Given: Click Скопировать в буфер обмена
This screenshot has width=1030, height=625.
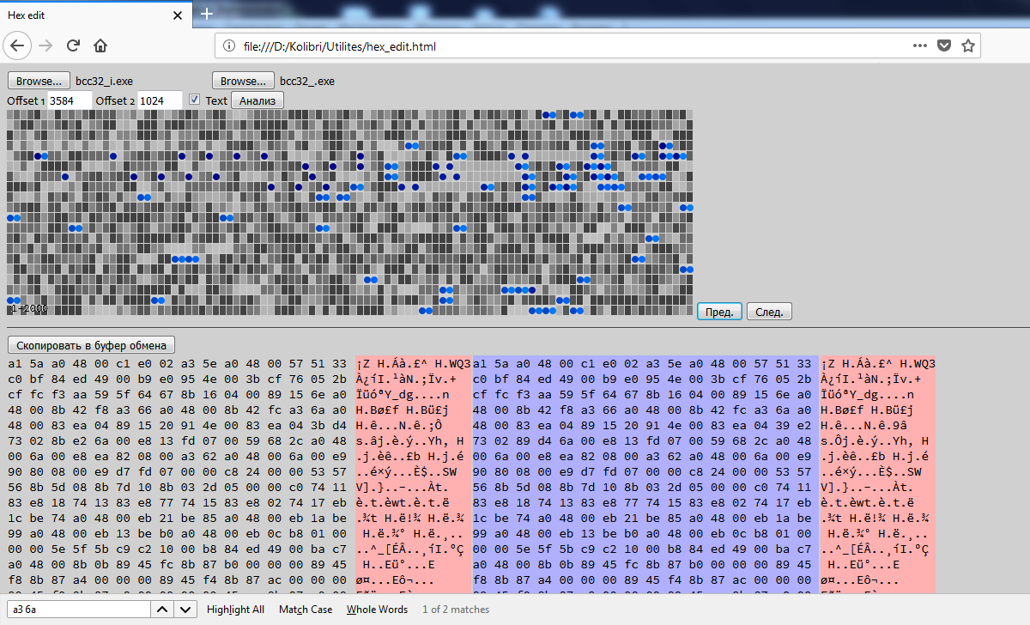Looking at the screenshot, I should 91,344.
